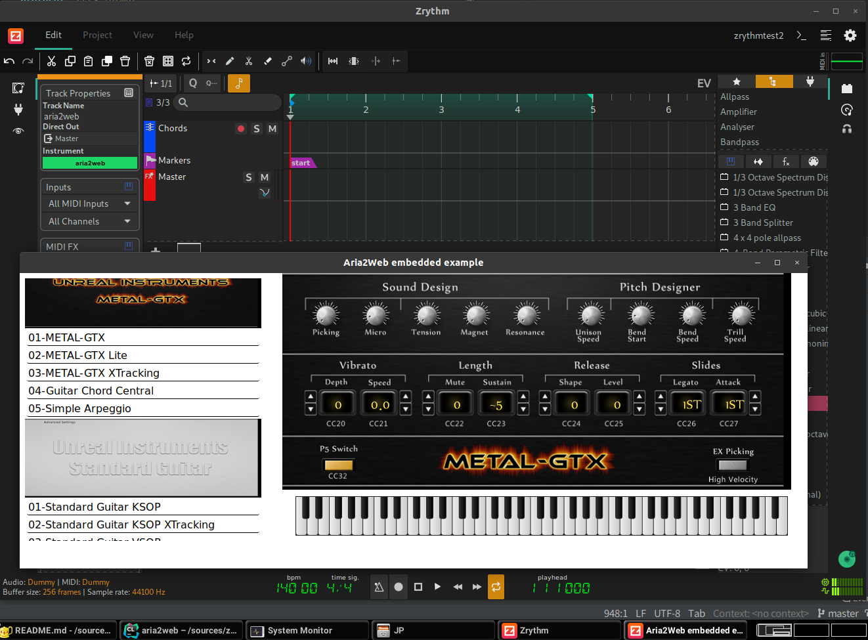Screen dimensions: 868x640
Task: Filter plugins by effects fx icon
Action: coord(786,161)
